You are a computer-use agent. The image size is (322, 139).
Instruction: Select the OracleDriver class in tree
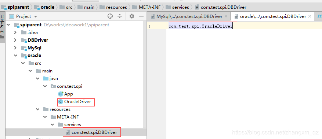(x=75, y=102)
